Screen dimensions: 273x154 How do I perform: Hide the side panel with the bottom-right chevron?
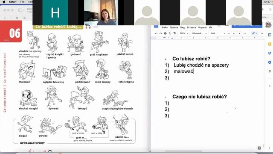coord(270,148)
